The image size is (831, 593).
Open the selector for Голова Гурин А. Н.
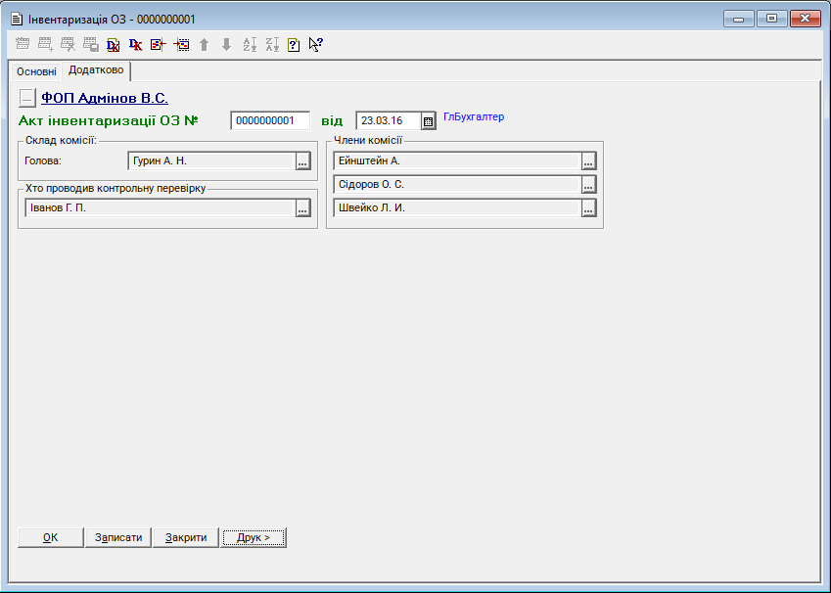tap(302, 161)
